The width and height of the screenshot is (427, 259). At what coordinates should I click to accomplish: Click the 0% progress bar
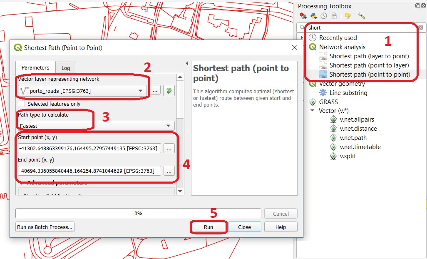coord(138,214)
